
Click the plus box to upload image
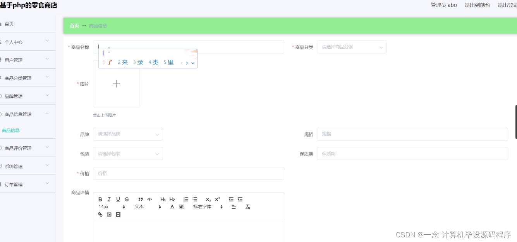[x=117, y=84]
